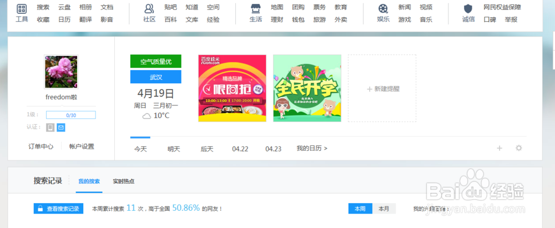Open the 限时抢 promotion banner

(232, 88)
